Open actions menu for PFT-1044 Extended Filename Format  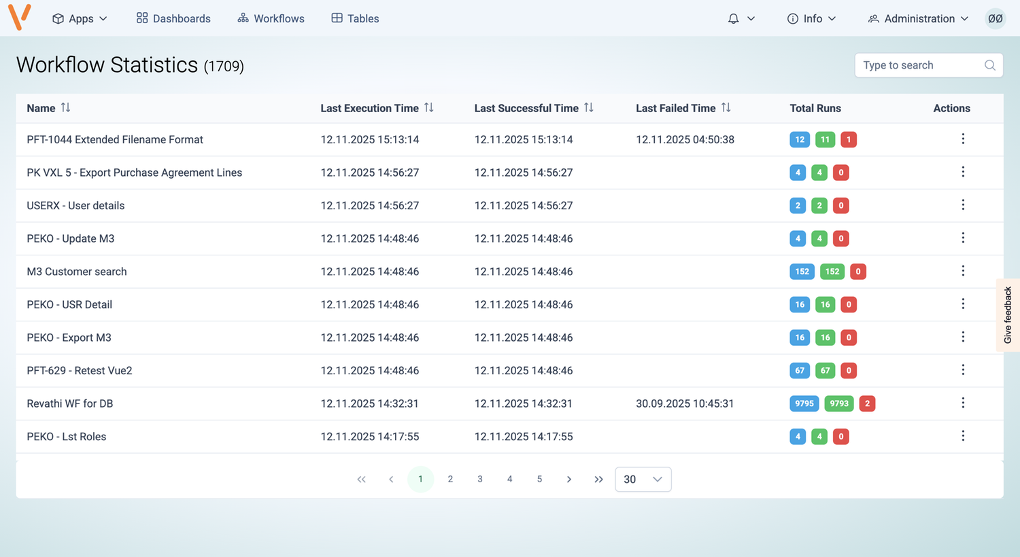(x=963, y=139)
